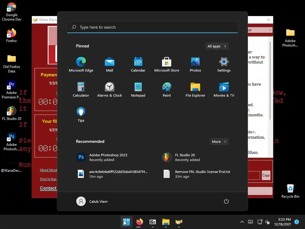Image resolution: width=305 pixels, height=229 pixels.
Task: Launch the Calculator app
Action: [81, 89]
